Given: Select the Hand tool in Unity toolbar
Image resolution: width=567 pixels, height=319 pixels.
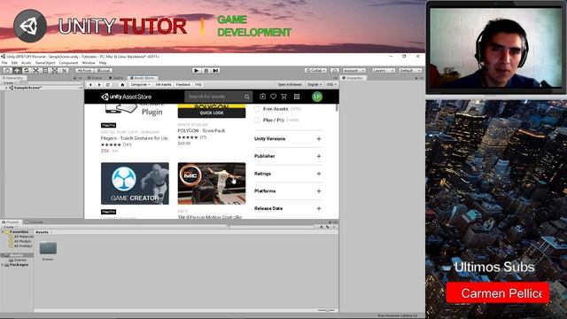Looking at the screenshot, I should [7, 71].
